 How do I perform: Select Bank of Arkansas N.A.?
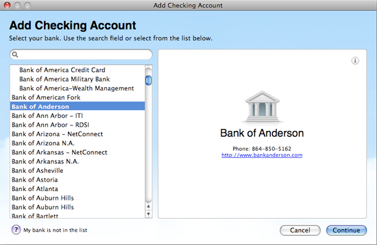point(77,161)
